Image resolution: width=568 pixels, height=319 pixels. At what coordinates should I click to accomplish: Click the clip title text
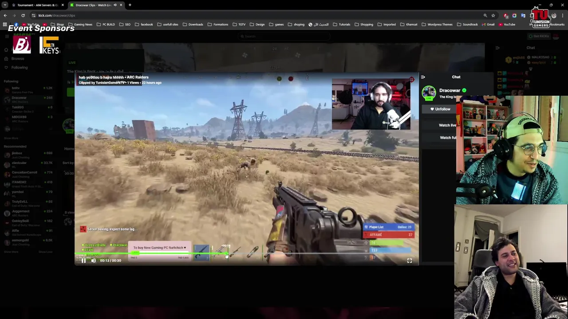(x=114, y=77)
